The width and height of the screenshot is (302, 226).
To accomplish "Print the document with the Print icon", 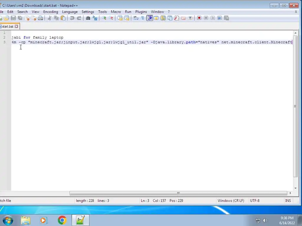I will click(40, 18).
